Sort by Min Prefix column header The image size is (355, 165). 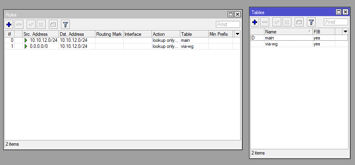(220, 34)
